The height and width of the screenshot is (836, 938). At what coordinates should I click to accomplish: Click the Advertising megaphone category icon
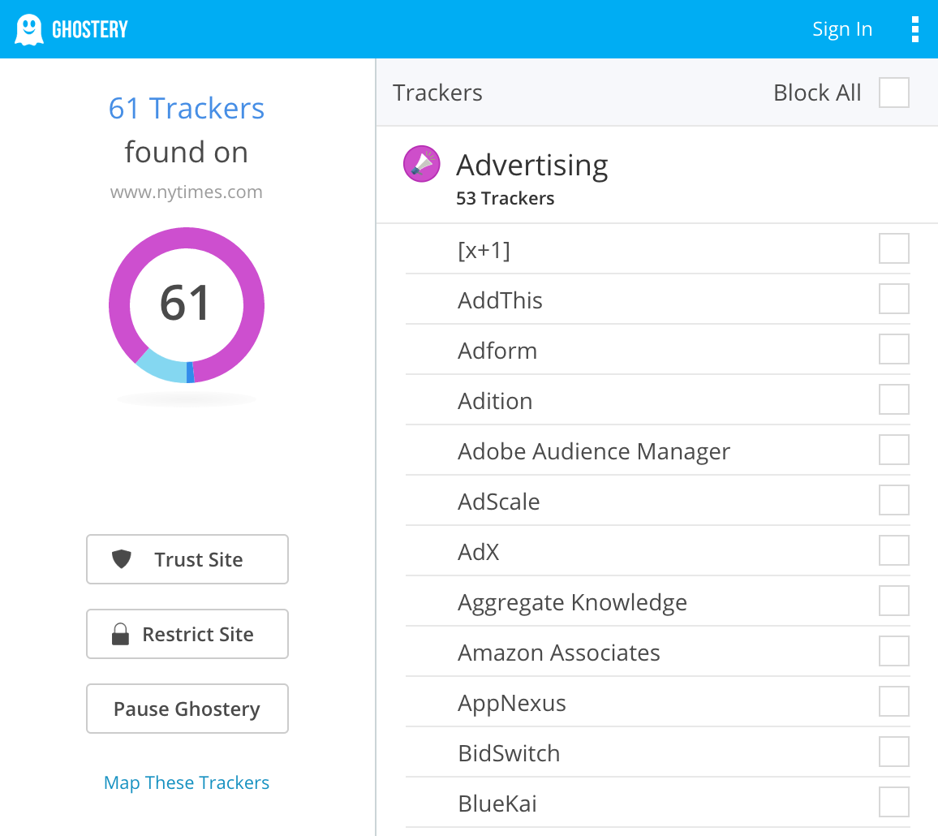click(422, 163)
